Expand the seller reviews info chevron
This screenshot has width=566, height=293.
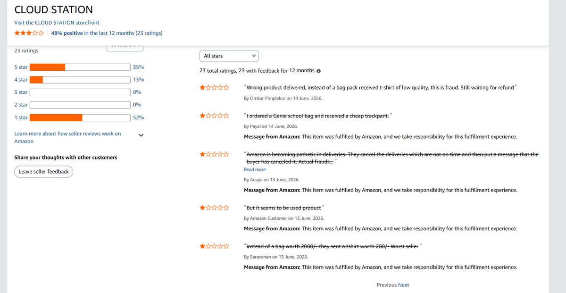(x=141, y=135)
